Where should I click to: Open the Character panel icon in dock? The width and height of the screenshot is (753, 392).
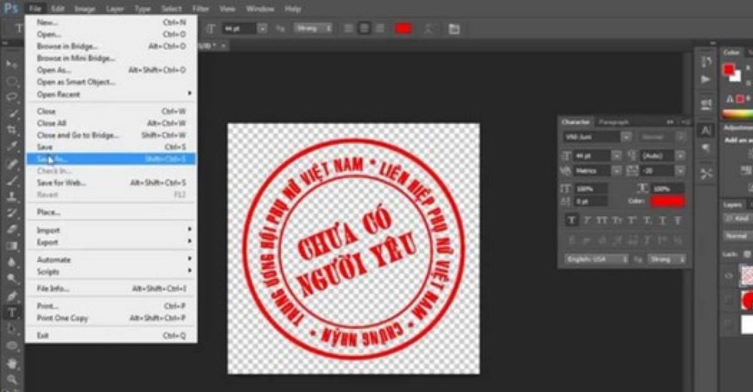pos(706,130)
